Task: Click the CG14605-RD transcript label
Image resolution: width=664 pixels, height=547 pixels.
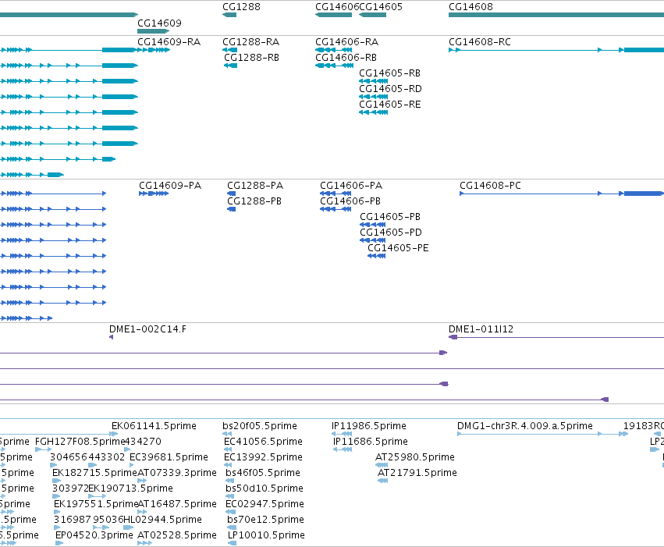Action: (390, 89)
